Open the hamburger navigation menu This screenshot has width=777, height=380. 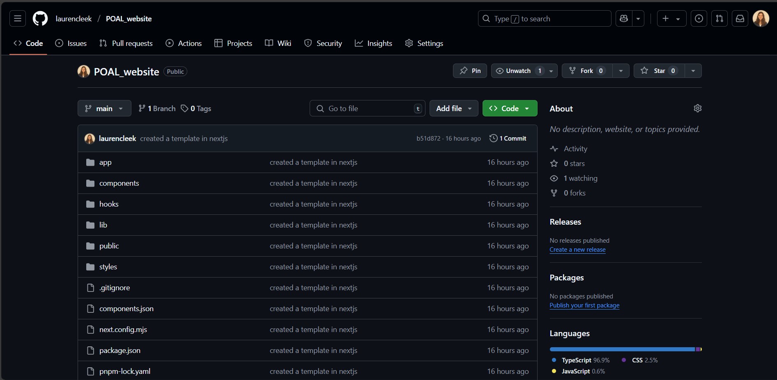(x=18, y=18)
